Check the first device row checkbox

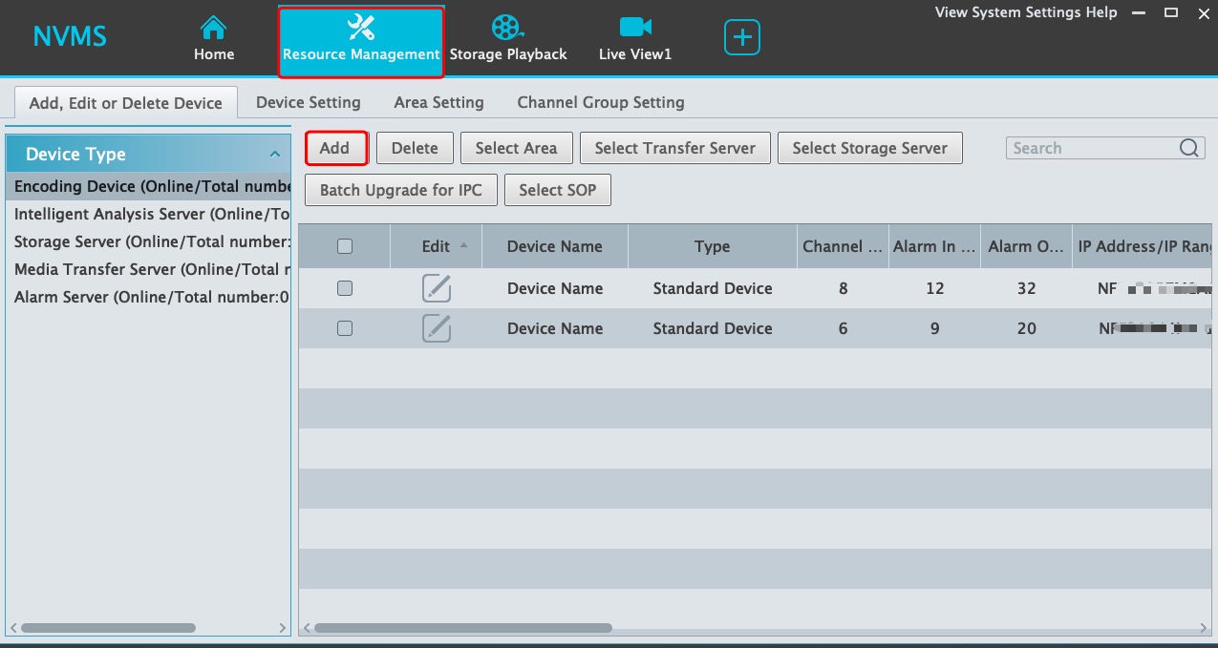pos(345,288)
